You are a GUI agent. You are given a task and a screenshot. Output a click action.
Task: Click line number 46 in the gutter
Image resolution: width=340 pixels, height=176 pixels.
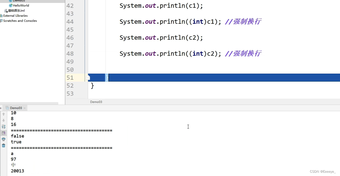point(70,38)
